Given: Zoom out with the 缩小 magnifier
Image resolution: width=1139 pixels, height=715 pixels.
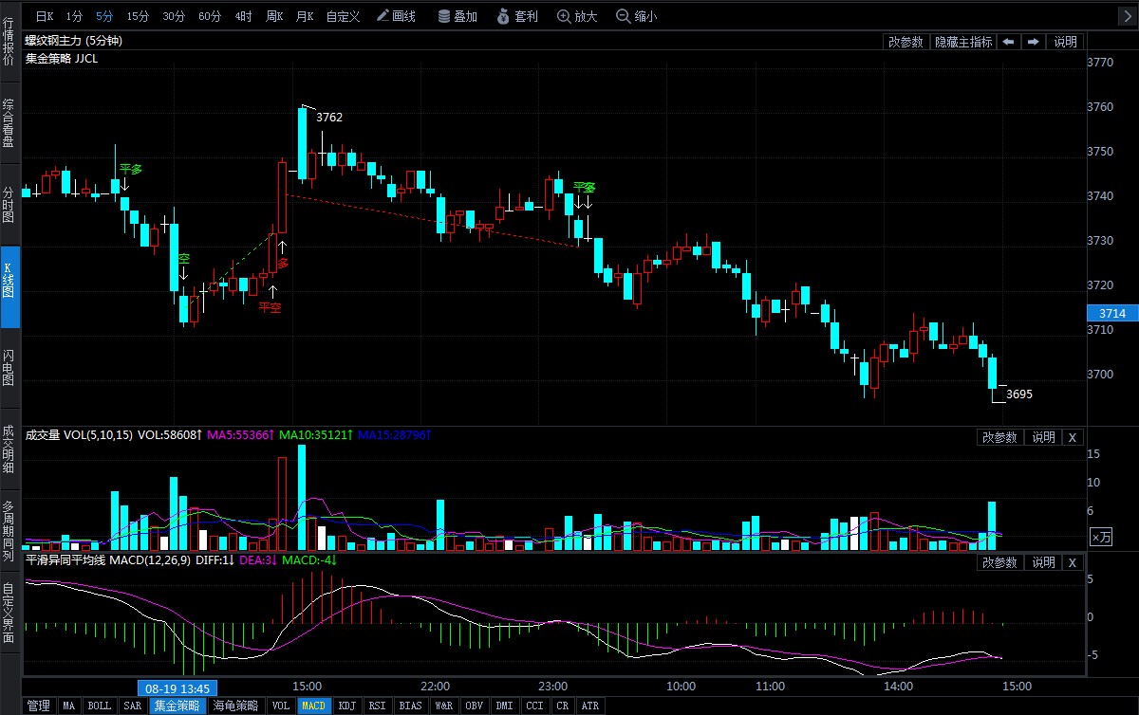Looking at the screenshot, I should (636, 16).
